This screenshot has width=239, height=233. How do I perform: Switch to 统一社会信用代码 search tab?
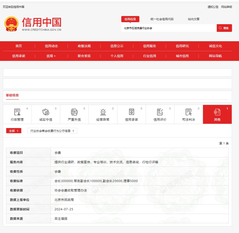(162, 19)
